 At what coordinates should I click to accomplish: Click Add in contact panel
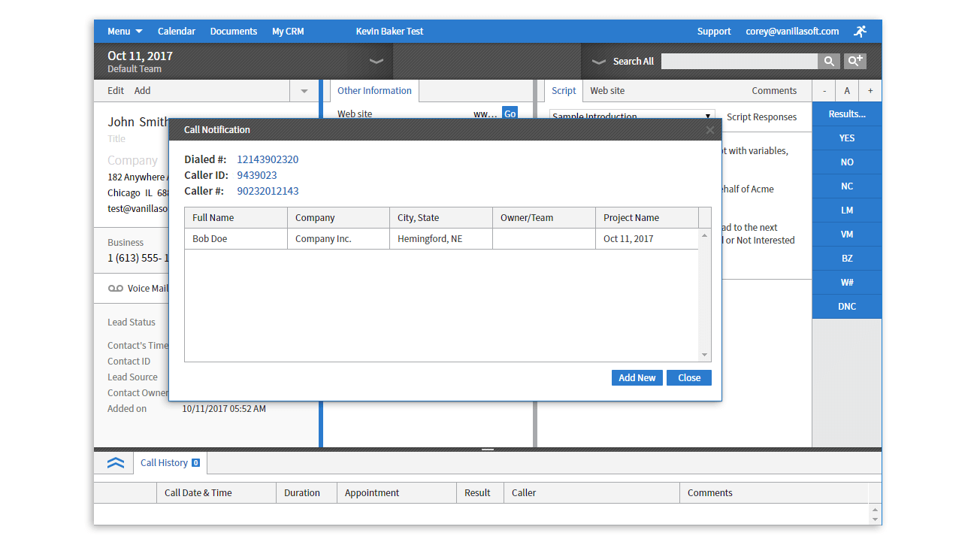(x=142, y=90)
